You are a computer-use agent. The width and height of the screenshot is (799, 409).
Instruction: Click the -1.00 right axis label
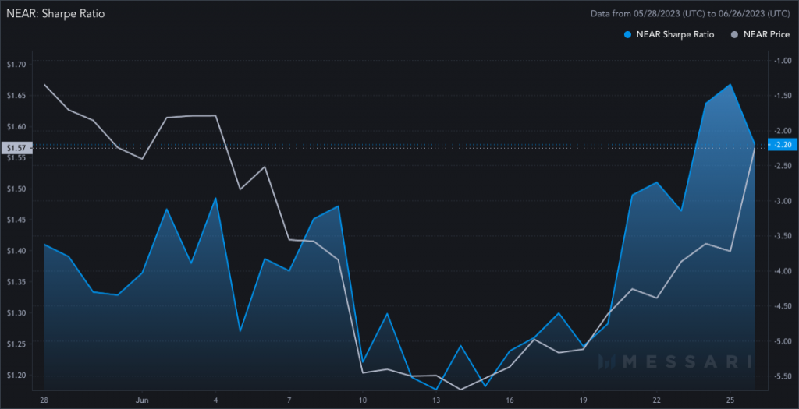click(x=782, y=61)
